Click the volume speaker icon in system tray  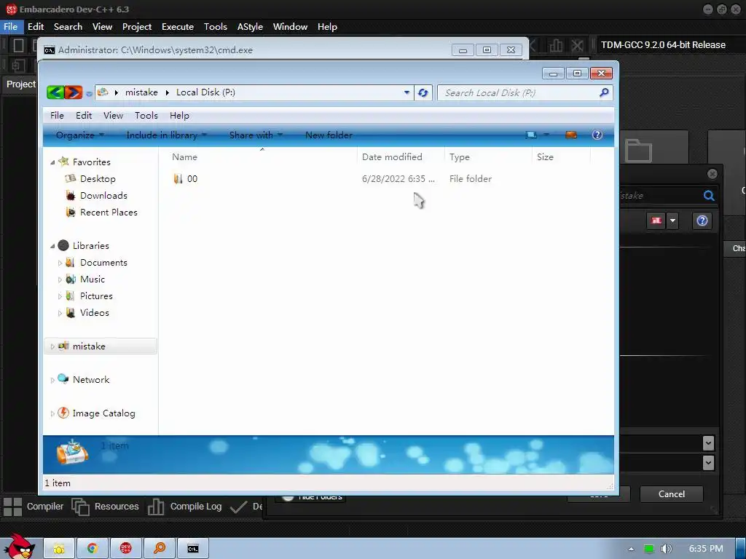[x=666, y=549]
